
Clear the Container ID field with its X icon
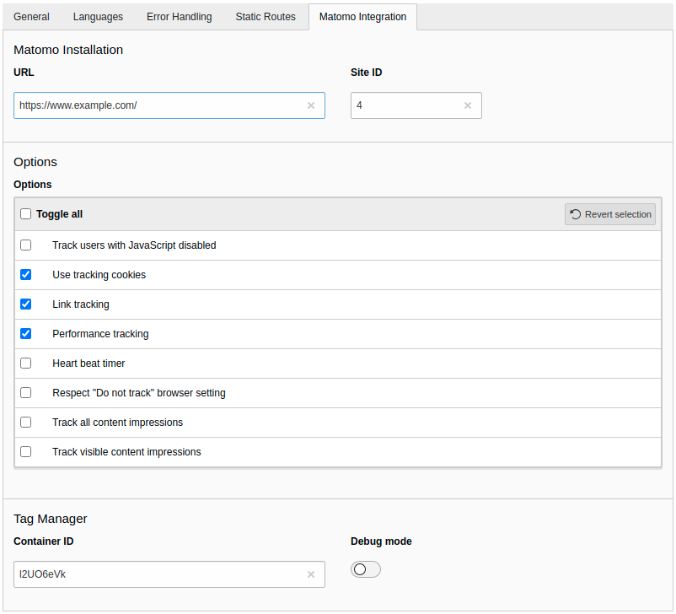311,574
